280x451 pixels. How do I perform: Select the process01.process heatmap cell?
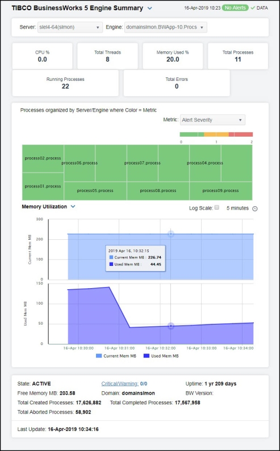[43, 186]
